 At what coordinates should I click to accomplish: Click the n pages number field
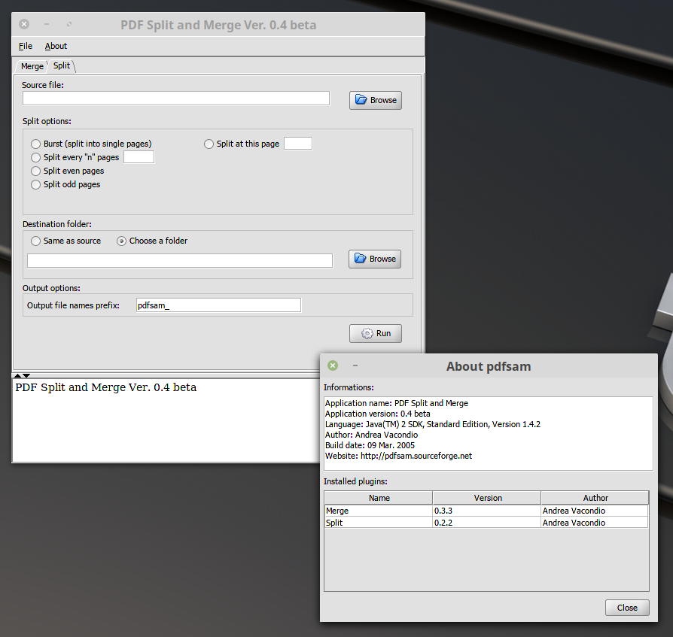tap(139, 157)
